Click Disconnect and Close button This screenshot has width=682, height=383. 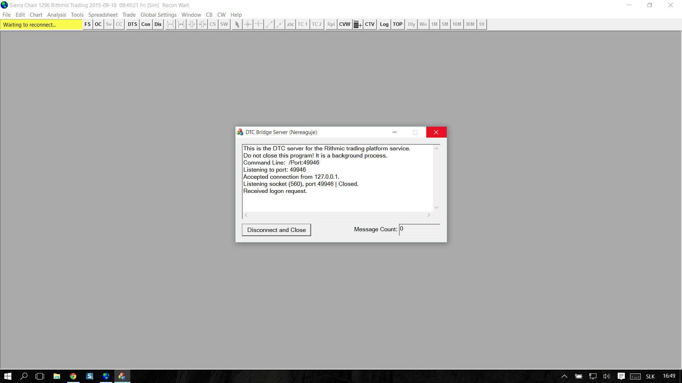[x=276, y=230]
